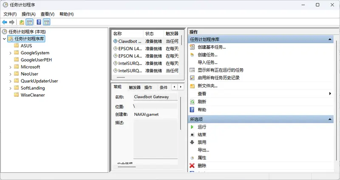Open the 查看(V) menu

(x=48, y=14)
